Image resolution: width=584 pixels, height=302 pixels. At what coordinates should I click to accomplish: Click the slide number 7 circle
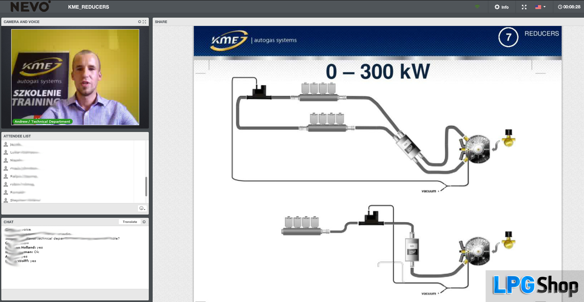click(508, 37)
